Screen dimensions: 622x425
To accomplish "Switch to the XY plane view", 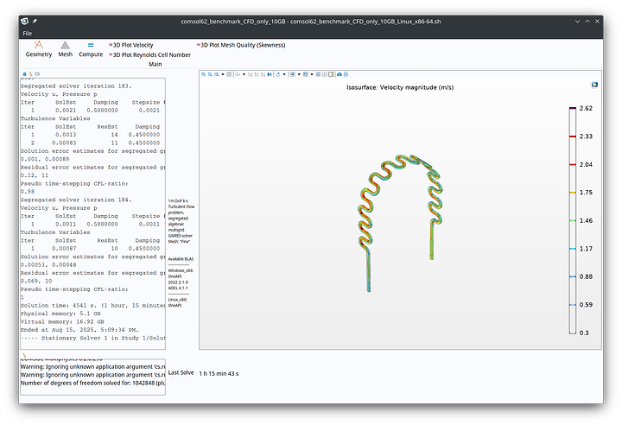I will pos(251,74).
